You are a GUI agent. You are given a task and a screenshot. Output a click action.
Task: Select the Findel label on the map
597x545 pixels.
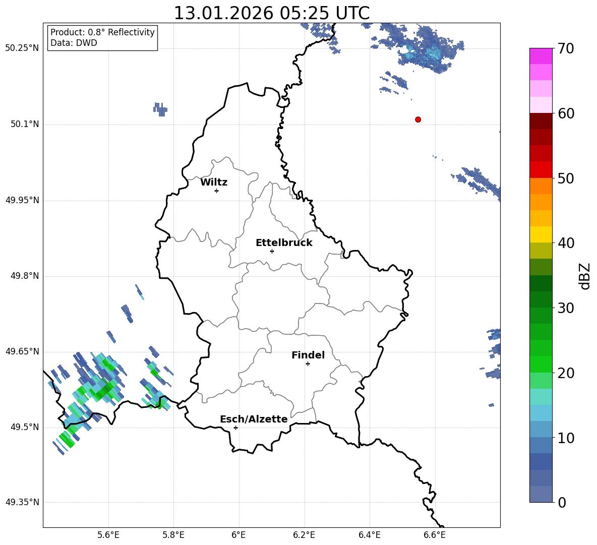pos(308,355)
